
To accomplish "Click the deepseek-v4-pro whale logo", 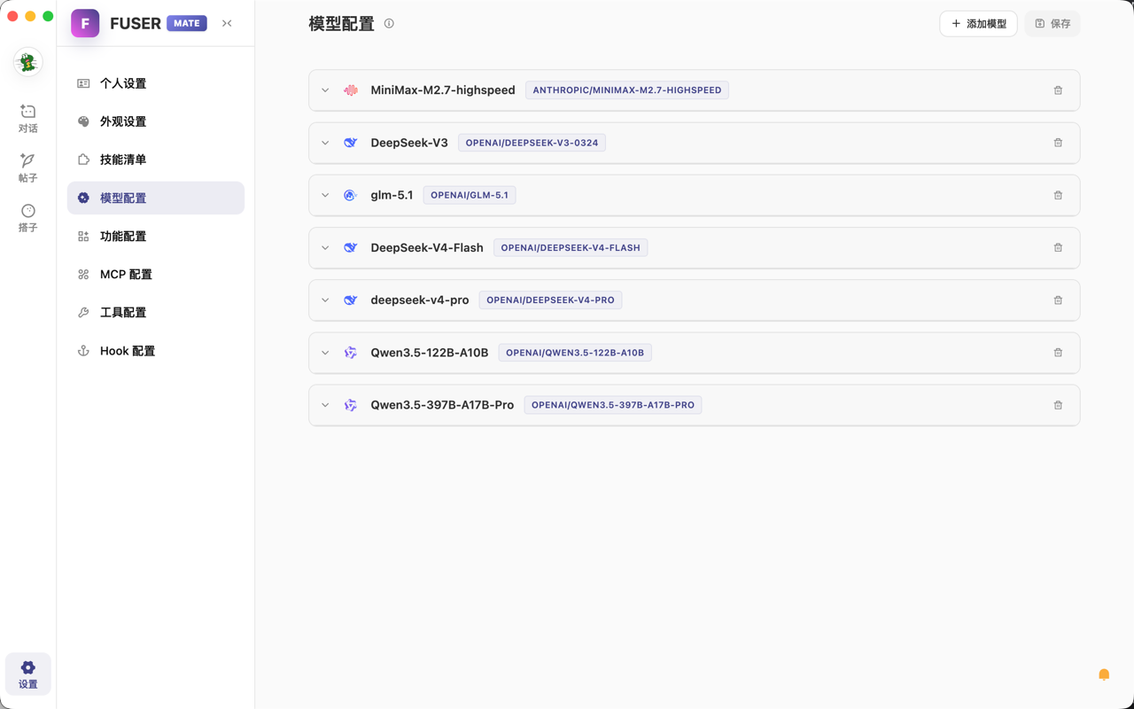I will [351, 300].
